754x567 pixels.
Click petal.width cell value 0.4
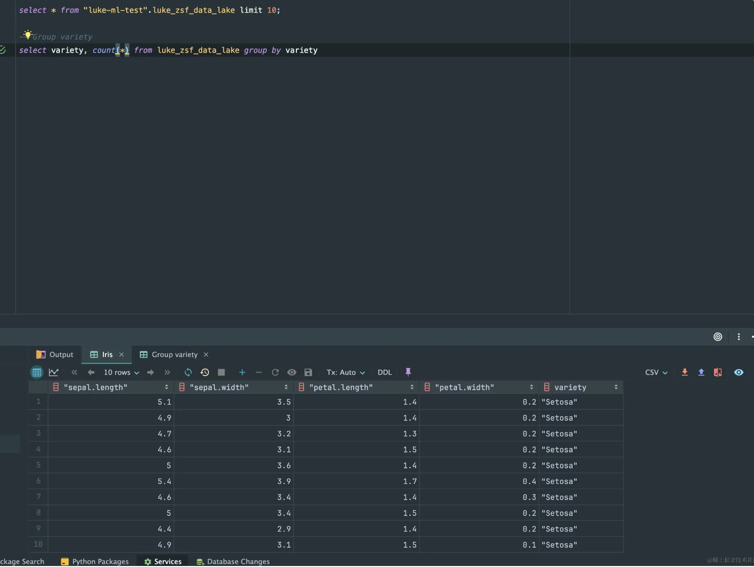coord(479,481)
